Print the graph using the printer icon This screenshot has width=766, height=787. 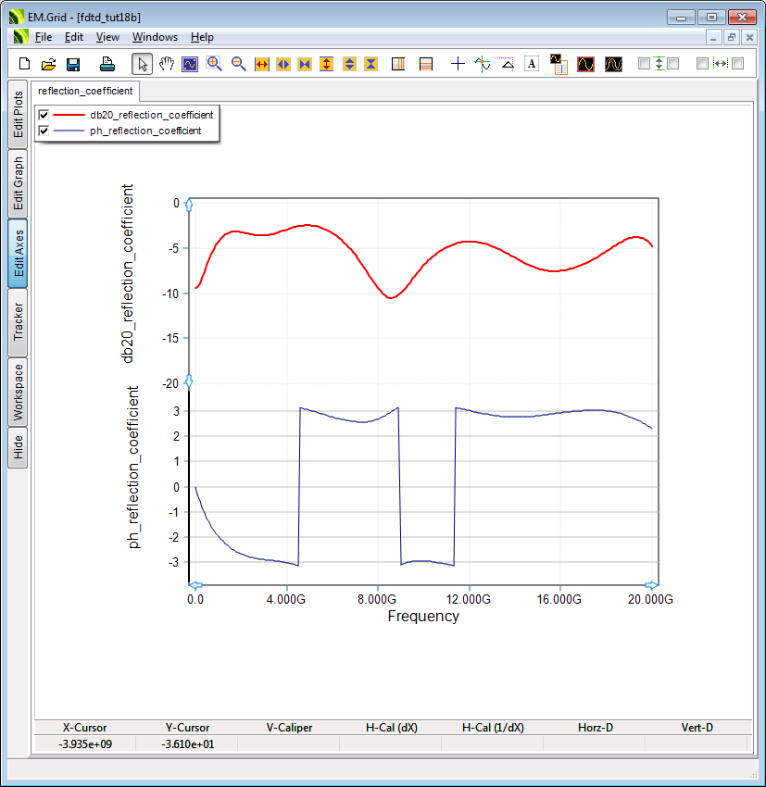107,64
